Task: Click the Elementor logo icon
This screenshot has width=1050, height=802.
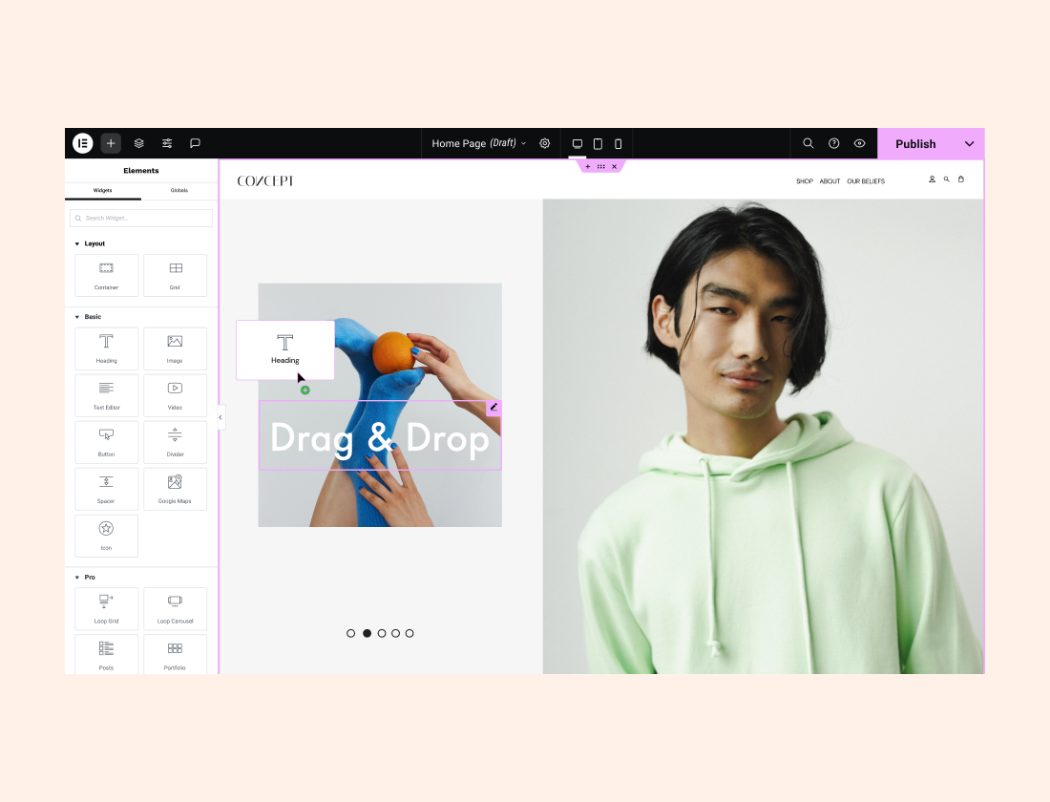Action: point(83,143)
